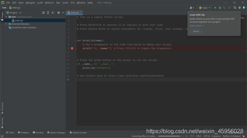Click test breadcrumb in navigation bar
Screen dimensions: 247x138
click(x=4, y=8)
